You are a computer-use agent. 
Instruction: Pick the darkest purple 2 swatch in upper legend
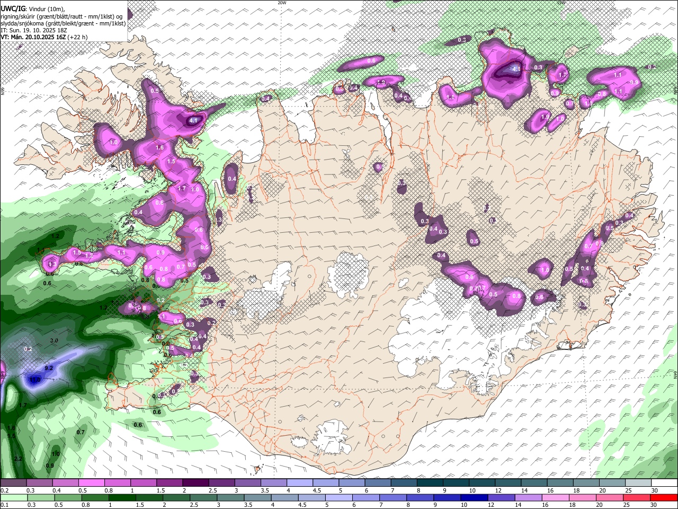point(195,483)
